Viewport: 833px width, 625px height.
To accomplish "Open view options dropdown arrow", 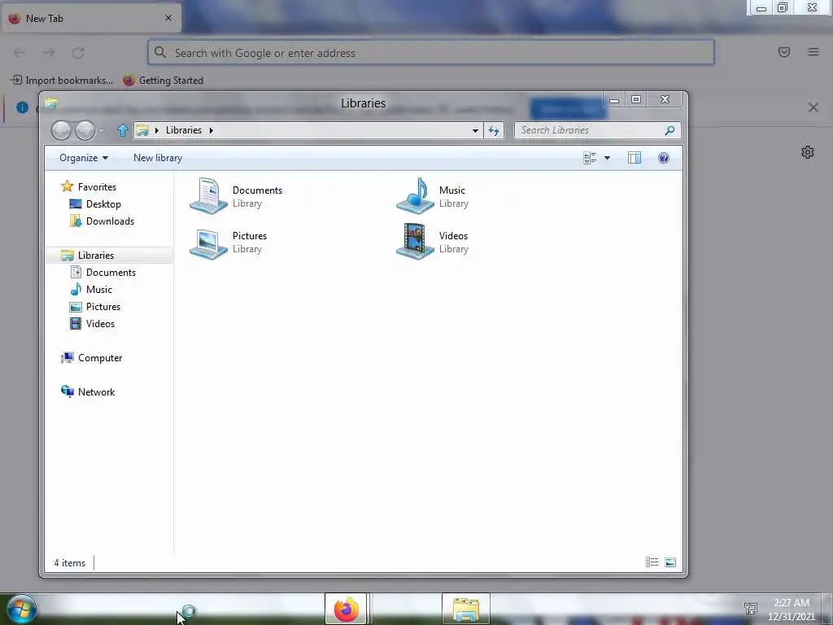I will click(x=607, y=158).
